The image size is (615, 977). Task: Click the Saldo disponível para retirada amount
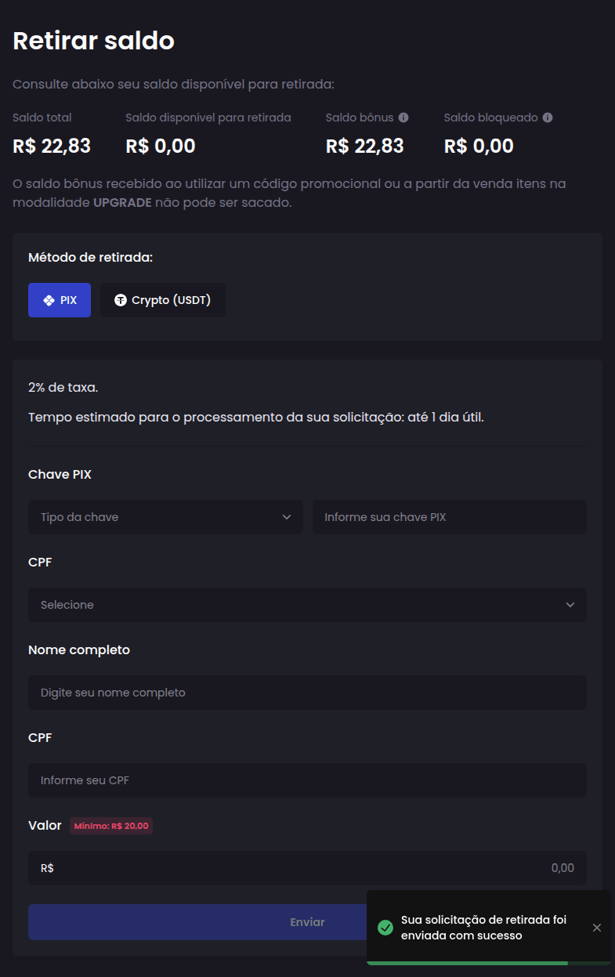(x=161, y=146)
